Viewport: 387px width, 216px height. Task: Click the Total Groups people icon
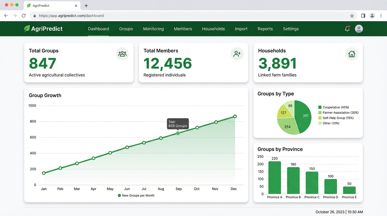pos(122,54)
